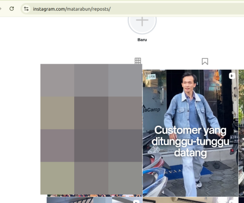Switch to the Saved bookmark tab
The width and height of the screenshot is (244, 203).
coord(205,61)
